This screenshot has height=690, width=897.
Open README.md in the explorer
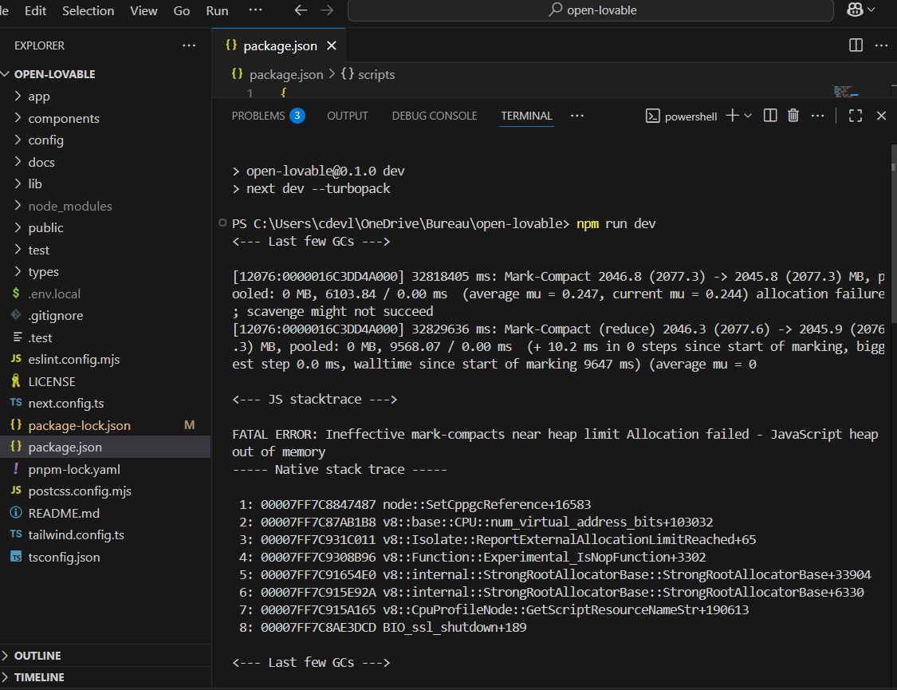[64, 513]
